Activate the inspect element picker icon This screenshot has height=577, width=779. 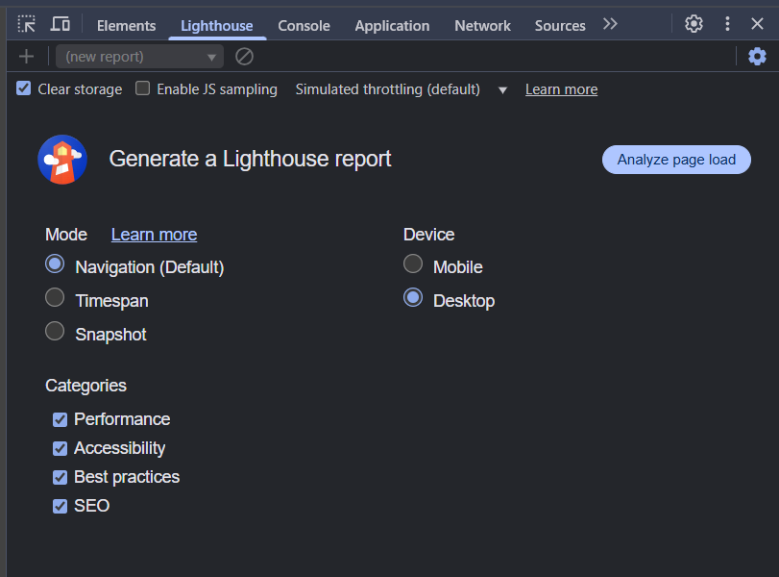point(26,24)
